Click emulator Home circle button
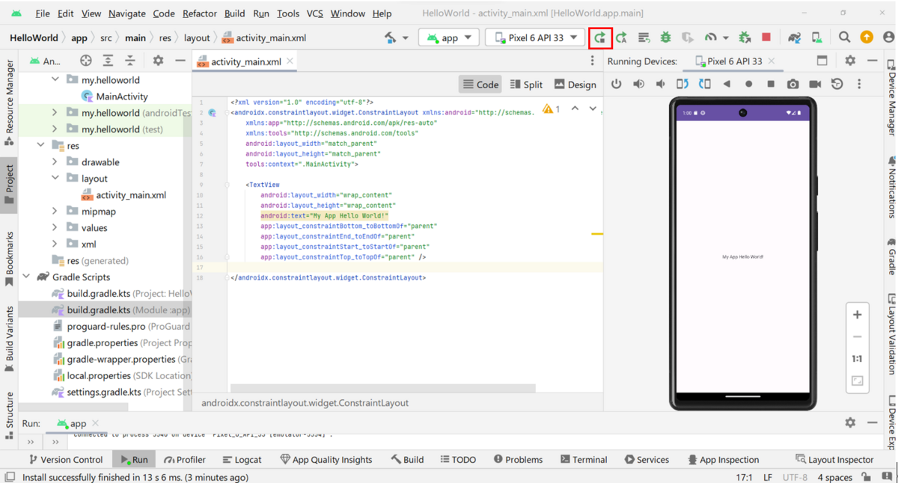The height and width of the screenshot is (483, 898). 748,84
